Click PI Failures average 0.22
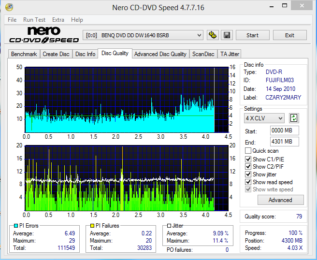317x260 pixels. [146, 233]
